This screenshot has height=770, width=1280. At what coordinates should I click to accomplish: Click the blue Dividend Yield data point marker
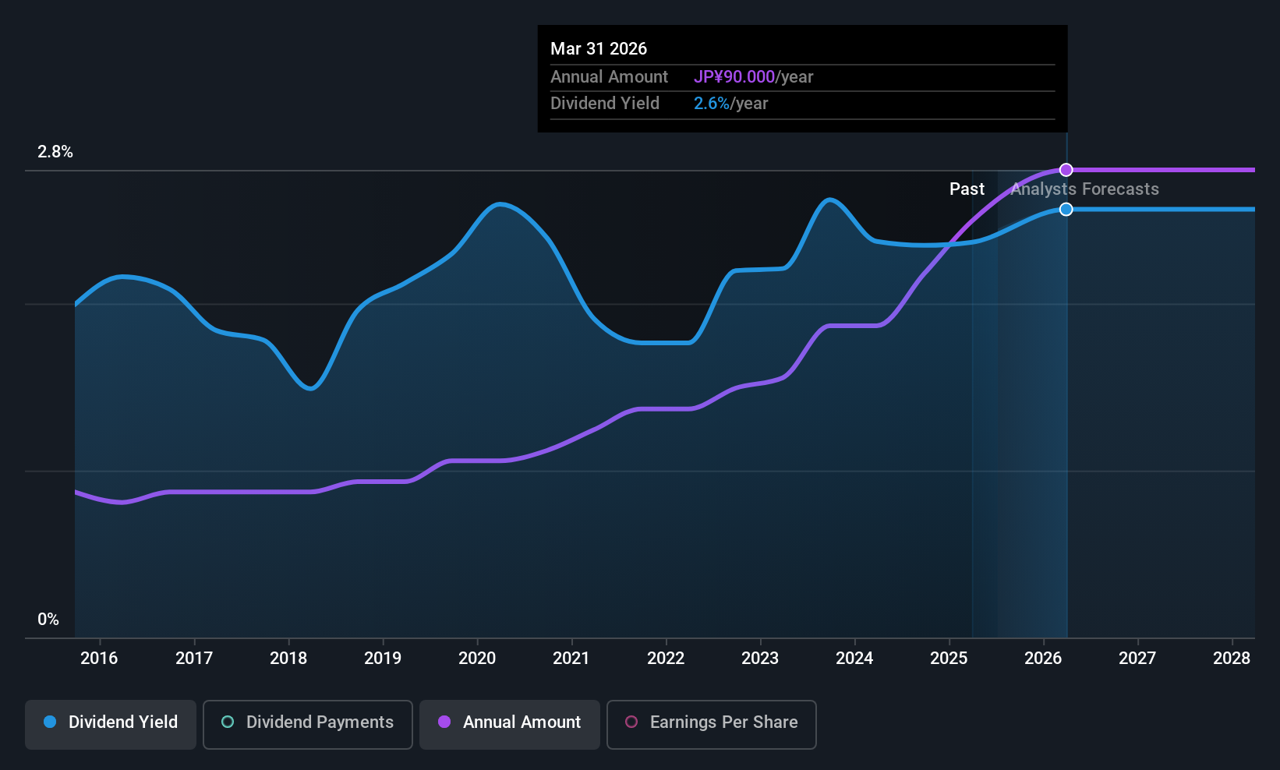[1066, 209]
